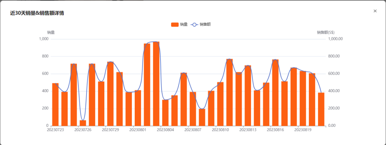Click the 200.00 right axis value
The height and width of the screenshot is (145, 386).
point(334,108)
